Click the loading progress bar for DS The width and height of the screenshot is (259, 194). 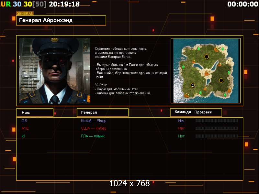tap(217, 121)
